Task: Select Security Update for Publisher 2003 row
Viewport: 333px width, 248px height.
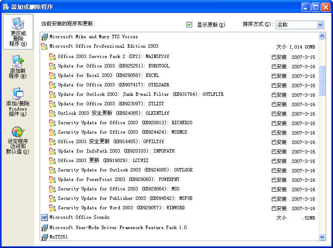Action: point(125,198)
